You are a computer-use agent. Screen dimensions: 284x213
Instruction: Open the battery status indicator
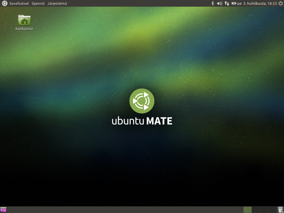tap(234, 3)
